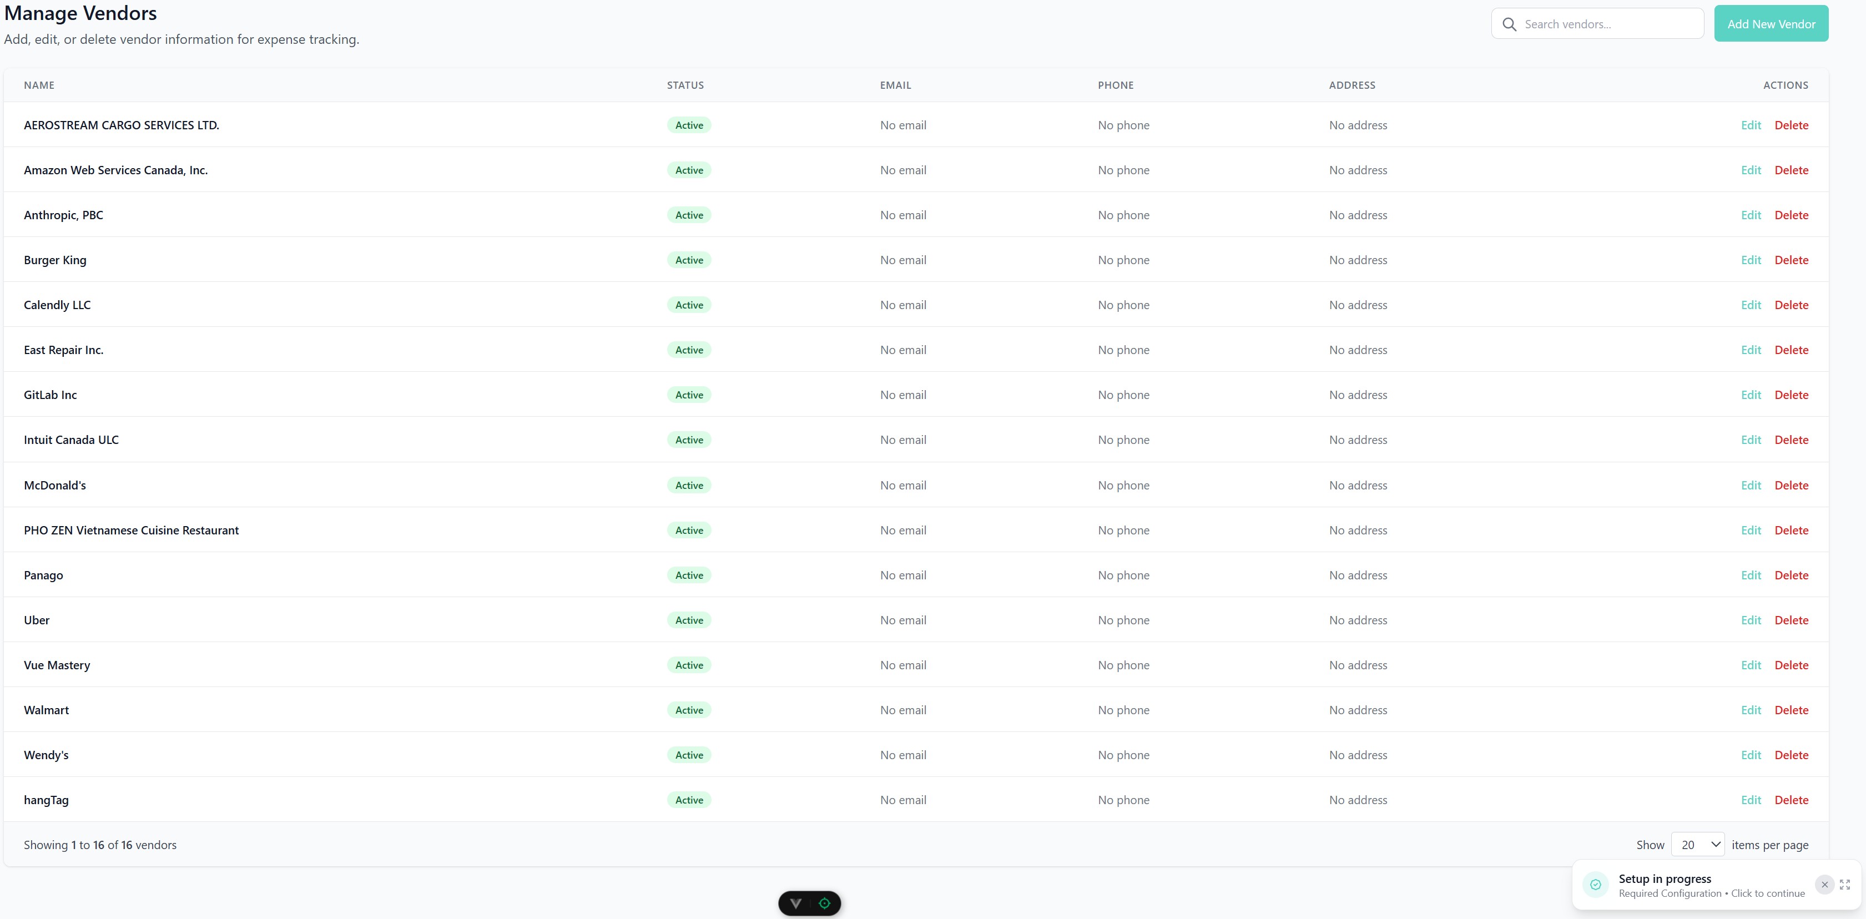Delete the hangTag vendor
This screenshot has width=1866, height=919.
point(1791,800)
